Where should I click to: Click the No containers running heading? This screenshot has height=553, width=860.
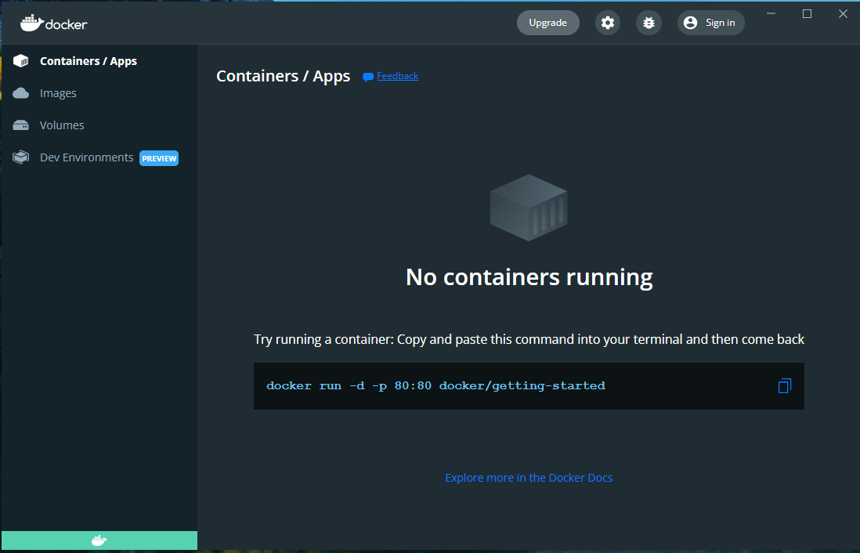529,277
